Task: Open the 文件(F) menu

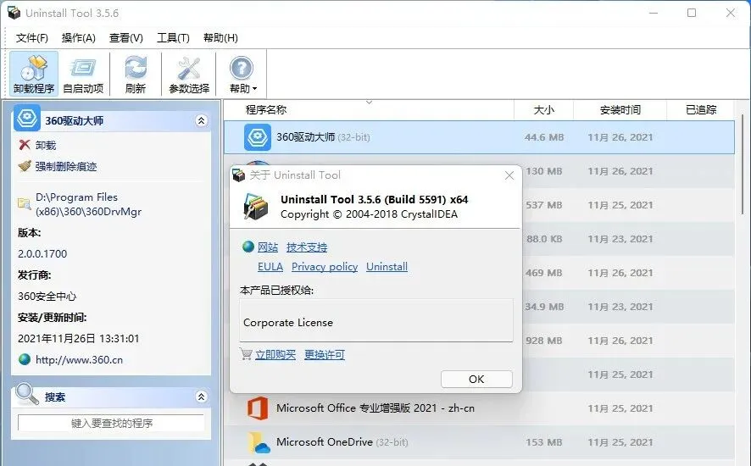Action: [x=32, y=38]
